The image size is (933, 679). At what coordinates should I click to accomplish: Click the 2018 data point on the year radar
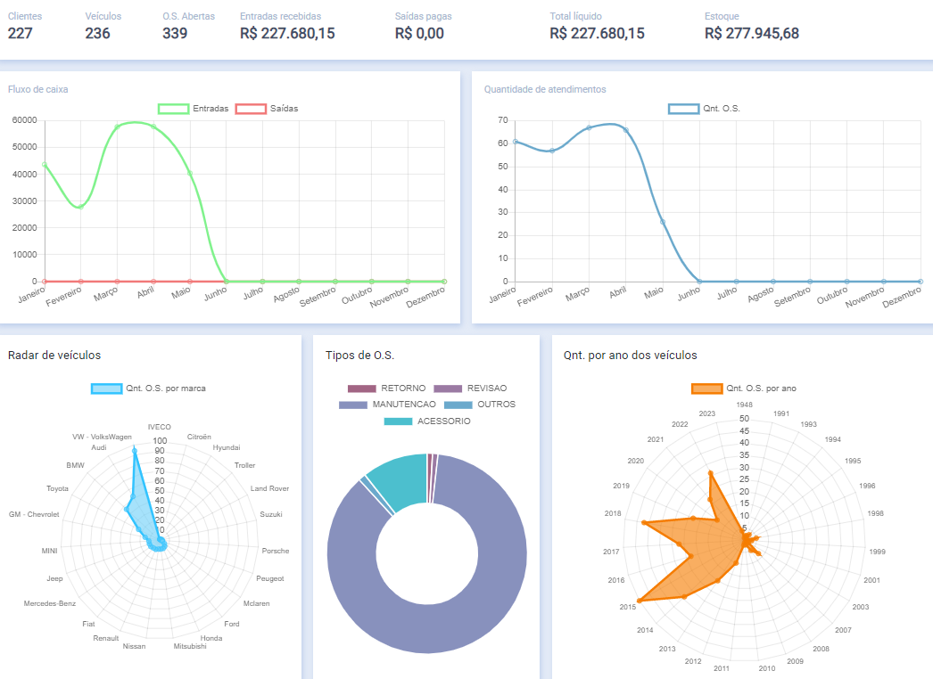[643, 523]
